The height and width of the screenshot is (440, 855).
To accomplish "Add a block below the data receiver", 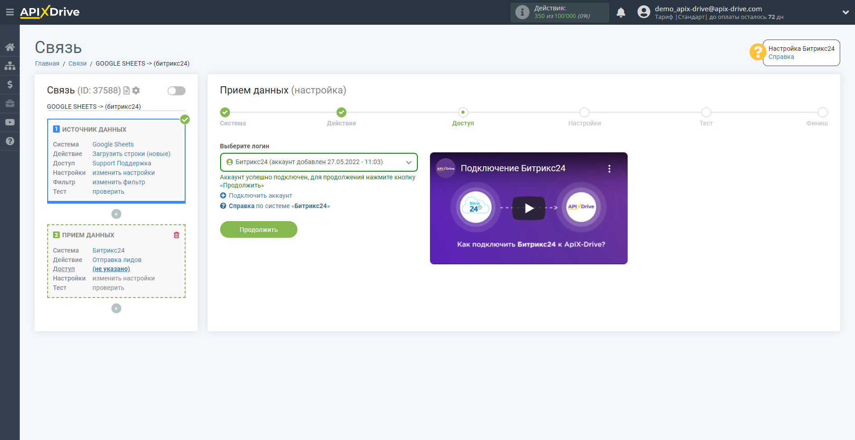I will click(116, 308).
